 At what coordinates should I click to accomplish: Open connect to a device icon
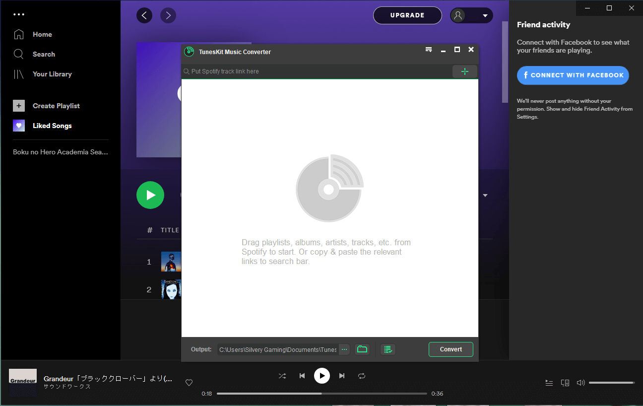tap(565, 383)
